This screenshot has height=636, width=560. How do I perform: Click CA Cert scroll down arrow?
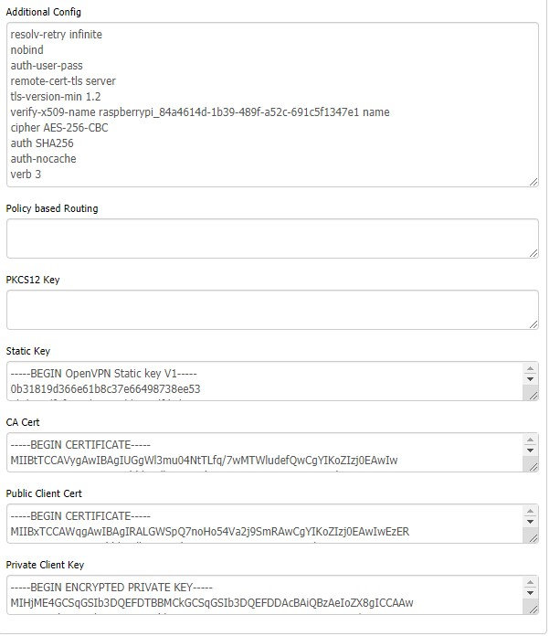pos(531,452)
